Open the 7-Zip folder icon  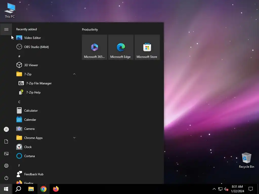click(19, 74)
